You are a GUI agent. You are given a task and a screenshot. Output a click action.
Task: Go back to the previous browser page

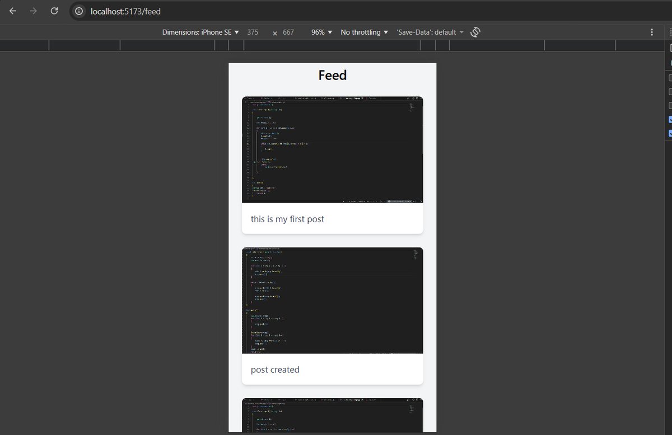[x=13, y=11]
